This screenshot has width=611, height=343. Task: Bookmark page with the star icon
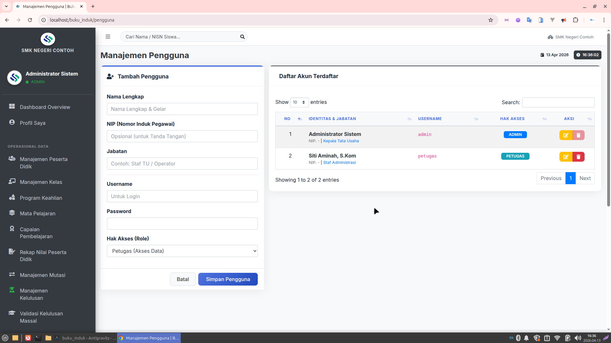pos(491,20)
